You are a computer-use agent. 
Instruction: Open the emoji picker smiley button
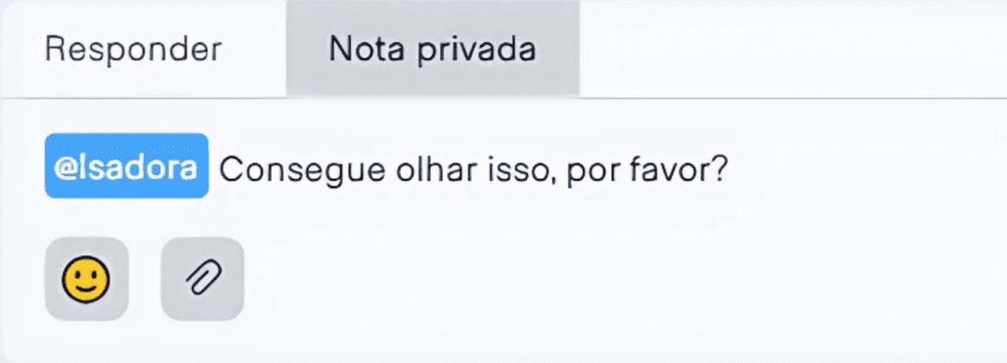tap(87, 279)
